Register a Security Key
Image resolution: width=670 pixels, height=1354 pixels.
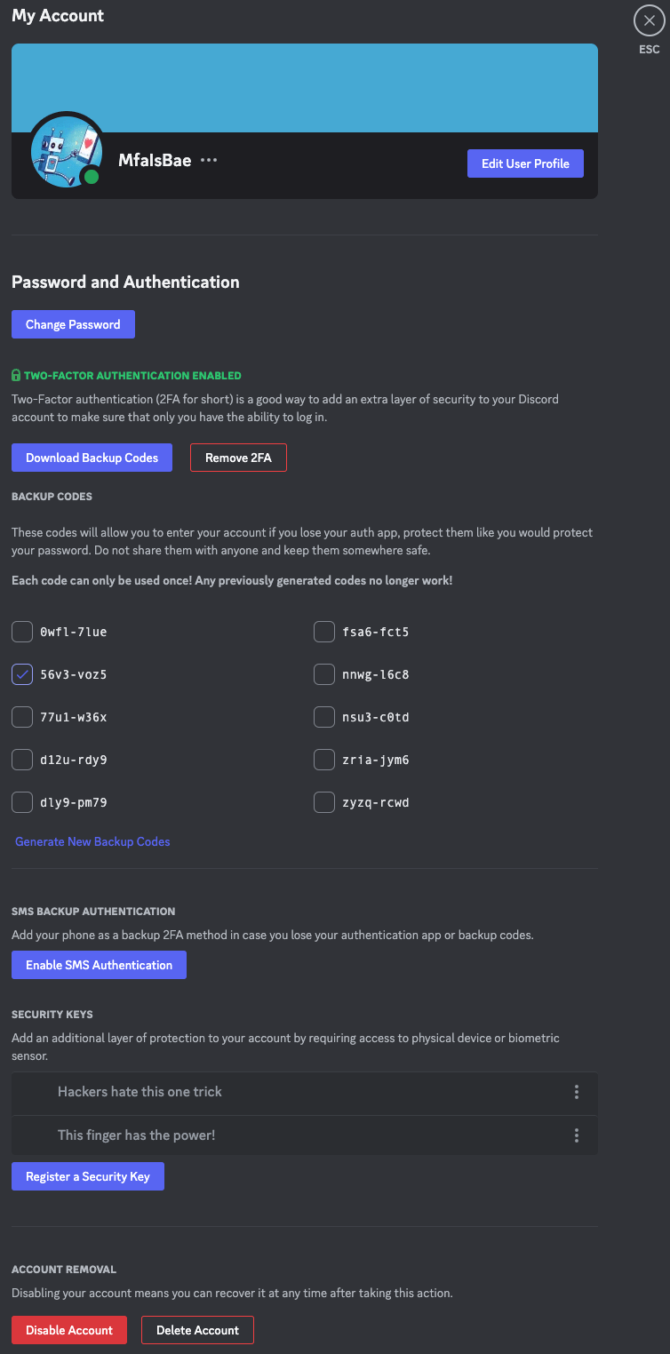click(x=88, y=1175)
